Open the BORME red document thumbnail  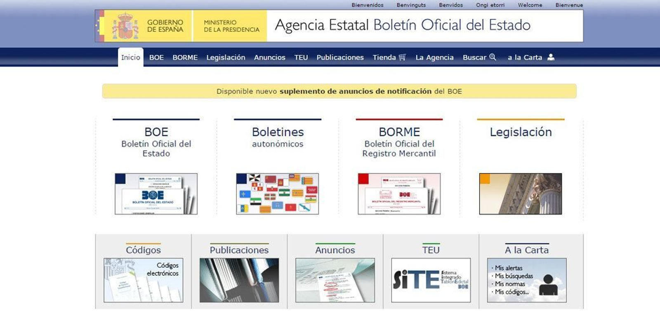[x=399, y=194]
